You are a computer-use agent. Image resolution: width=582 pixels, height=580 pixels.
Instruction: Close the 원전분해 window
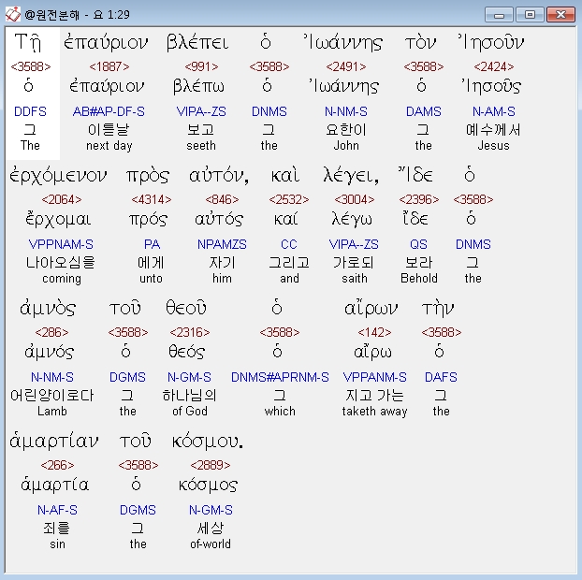pyautogui.click(x=560, y=15)
